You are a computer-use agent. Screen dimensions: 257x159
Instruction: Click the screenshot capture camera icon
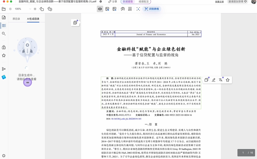point(123,9)
